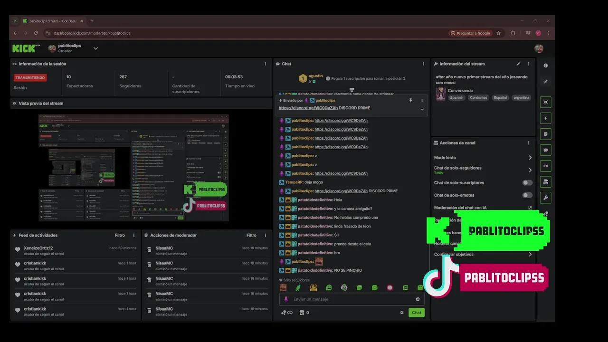Open Discord link in pinned message
The height and width of the screenshot is (342, 608).
click(308, 108)
